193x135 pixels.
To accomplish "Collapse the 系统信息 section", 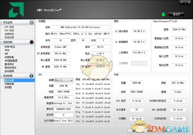I will point(1,76).
